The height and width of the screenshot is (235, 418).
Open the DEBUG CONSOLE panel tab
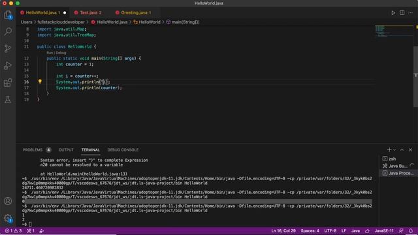pyautogui.click(x=123, y=149)
